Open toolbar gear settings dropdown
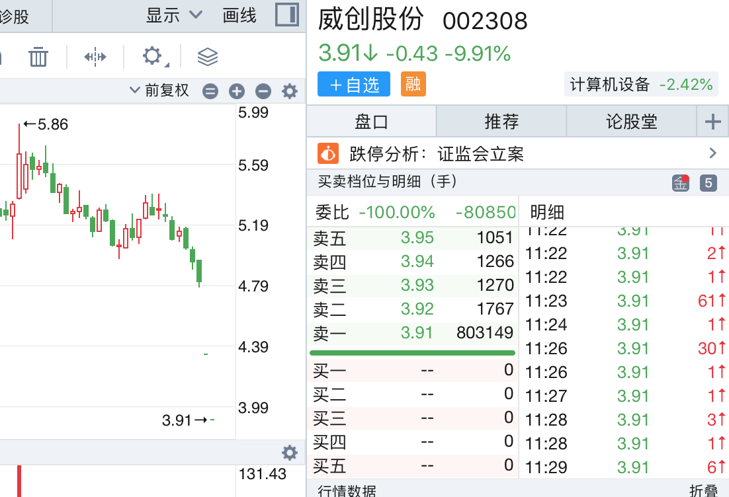The image size is (729, 497). tap(154, 57)
